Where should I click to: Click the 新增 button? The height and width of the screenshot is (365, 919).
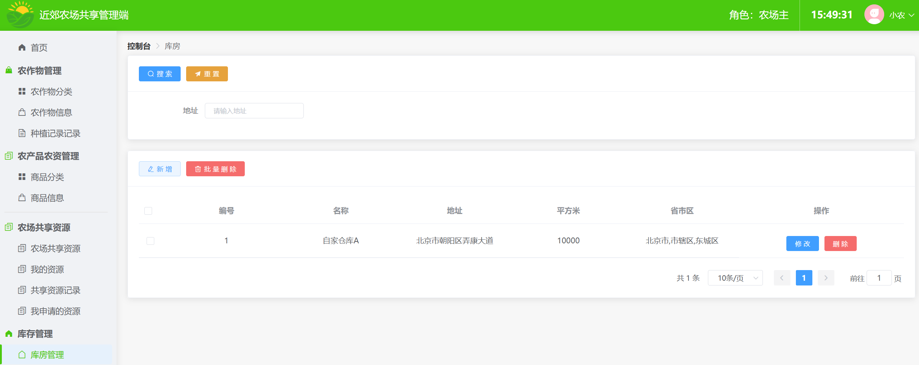pos(159,169)
